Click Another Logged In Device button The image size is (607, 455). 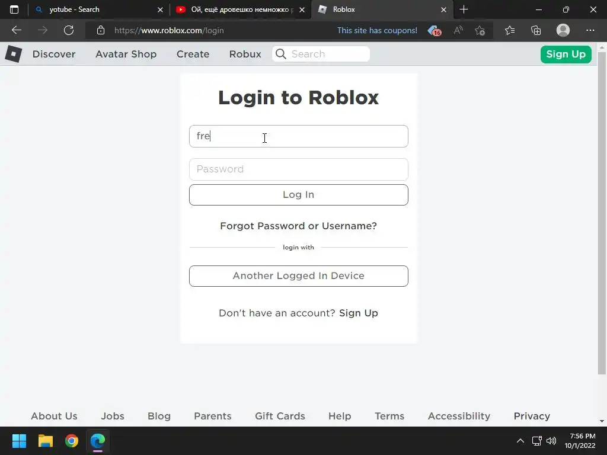[x=299, y=276]
